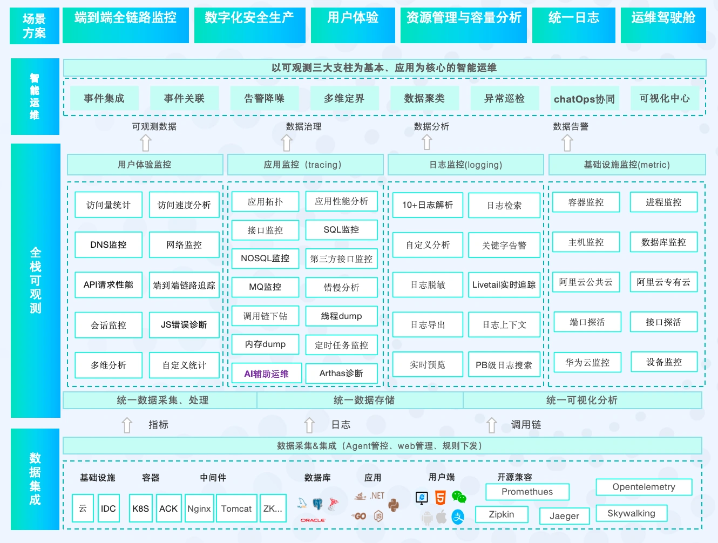
Task: Click the PB级日志搜索 box
Action: (x=504, y=365)
